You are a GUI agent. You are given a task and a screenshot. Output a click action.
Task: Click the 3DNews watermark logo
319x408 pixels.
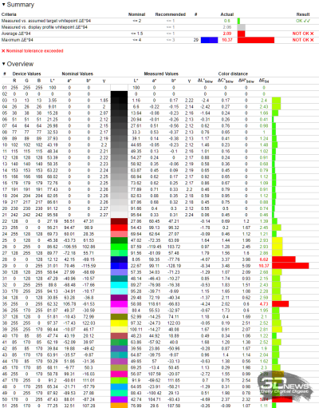coord(284,386)
